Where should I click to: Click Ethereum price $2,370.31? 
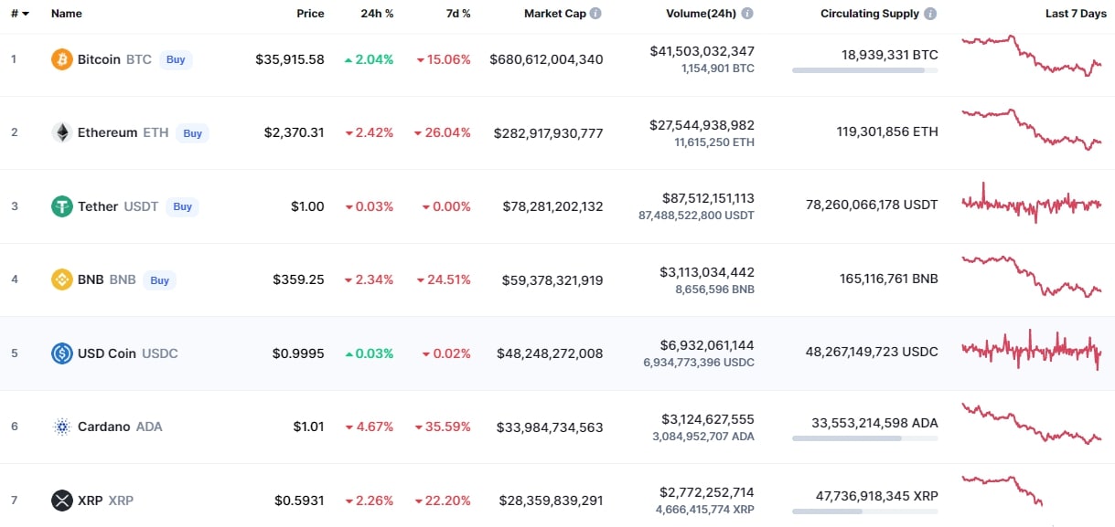295,132
